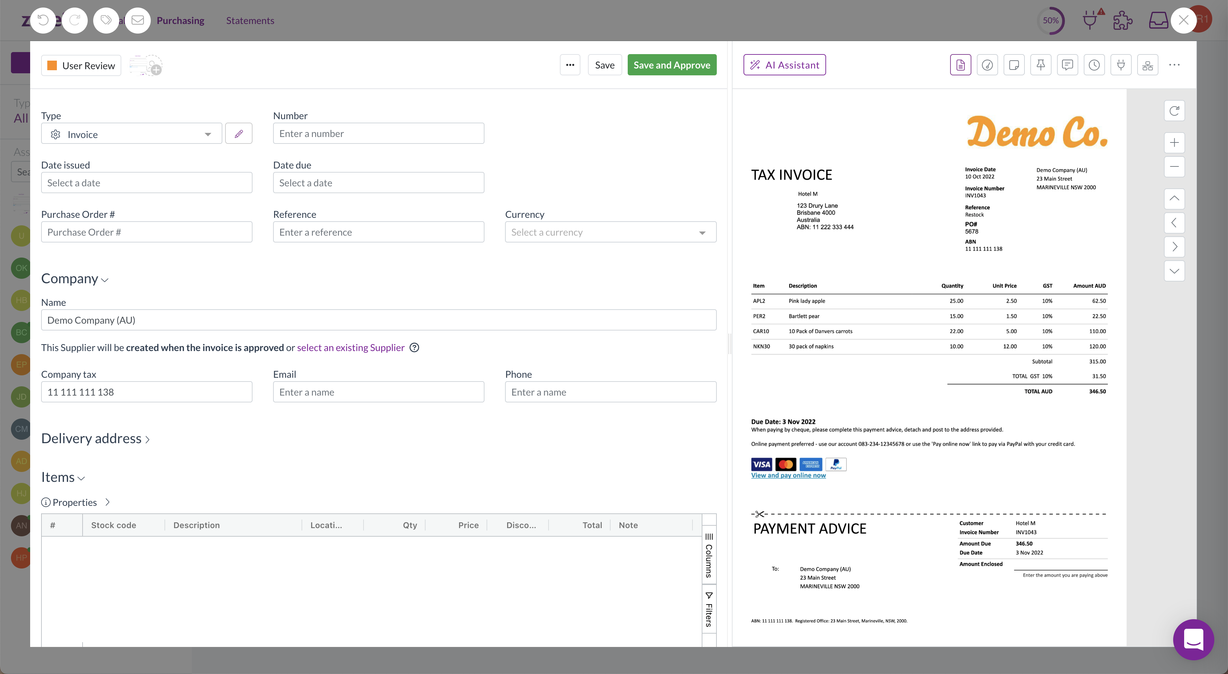
Task: Click the down chevron document navigation
Action: pyautogui.click(x=1174, y=271)
